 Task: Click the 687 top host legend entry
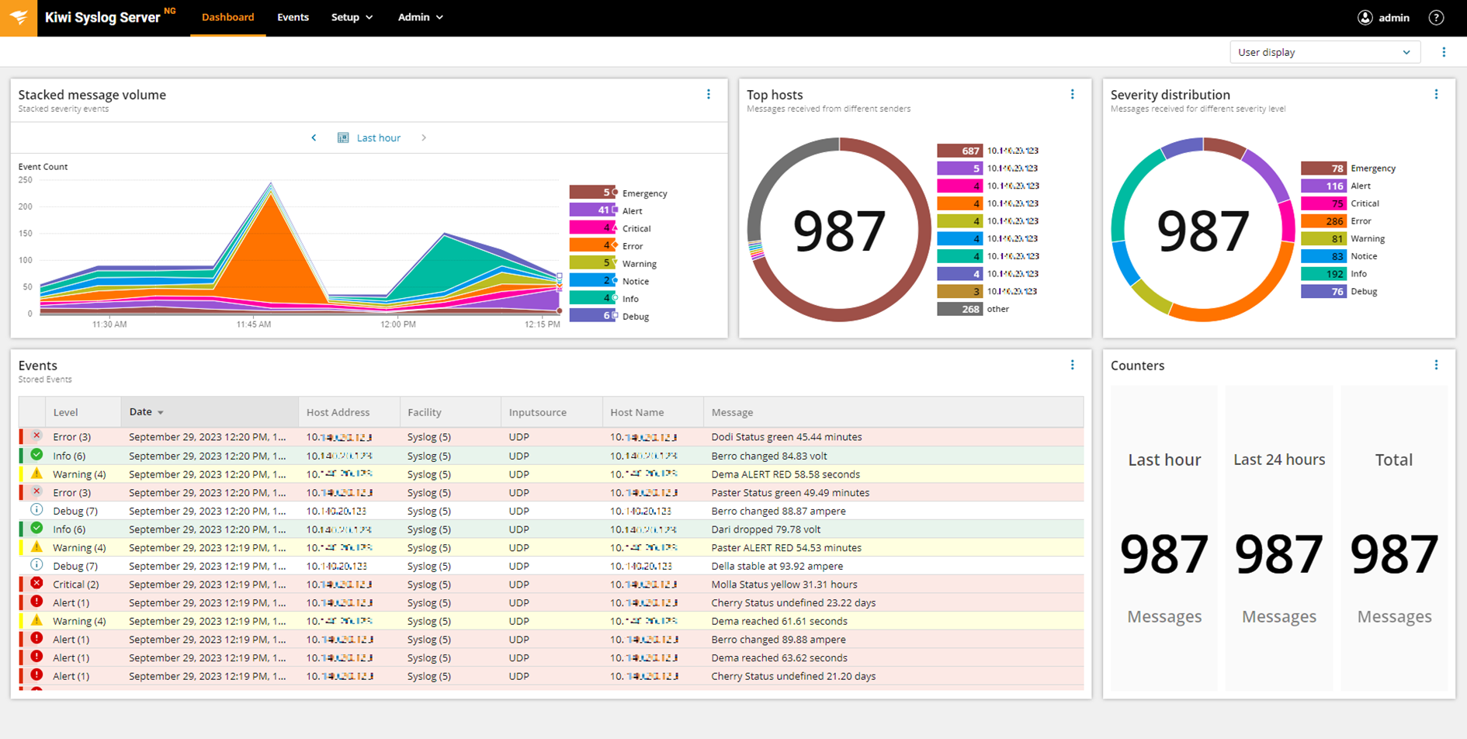point(987,151)
